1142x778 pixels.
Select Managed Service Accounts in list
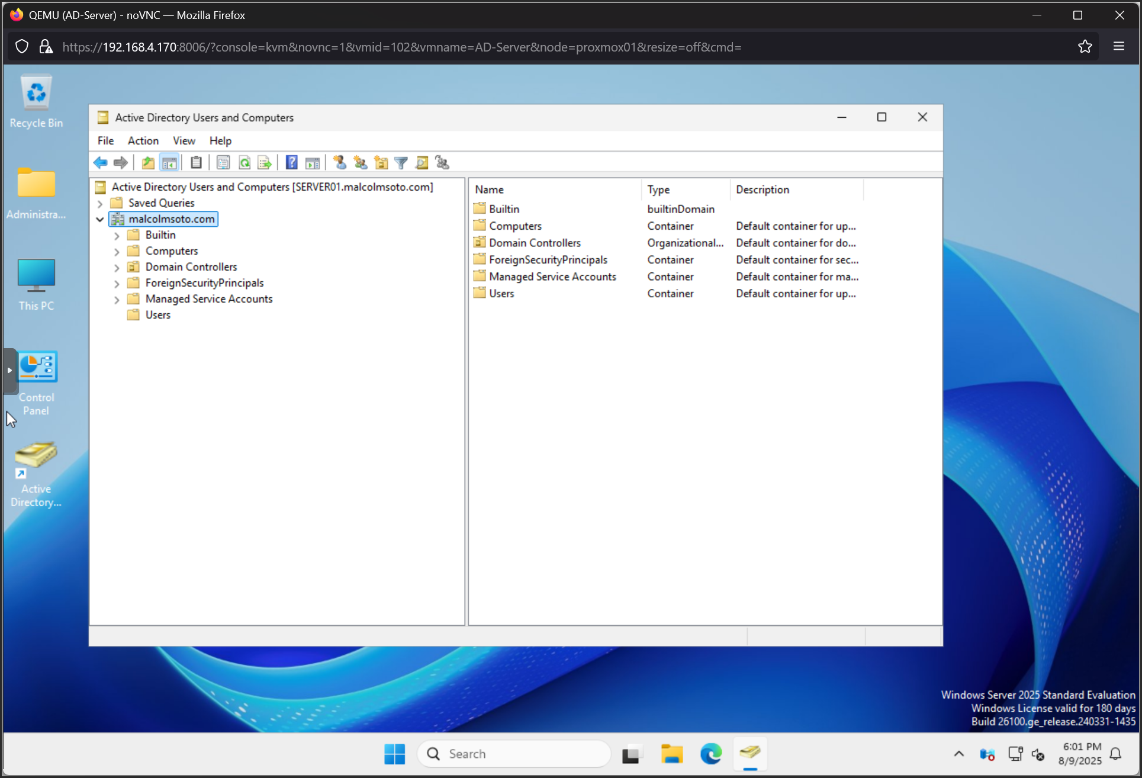pos(552,277)
